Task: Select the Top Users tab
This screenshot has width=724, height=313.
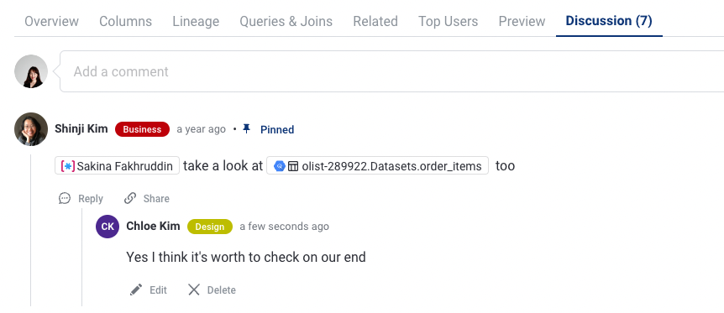Action: (x=448, y=21)
